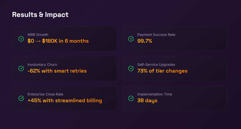
Task: Click the Implementation Time checkmark icon
Action: (x=131, y=98)
